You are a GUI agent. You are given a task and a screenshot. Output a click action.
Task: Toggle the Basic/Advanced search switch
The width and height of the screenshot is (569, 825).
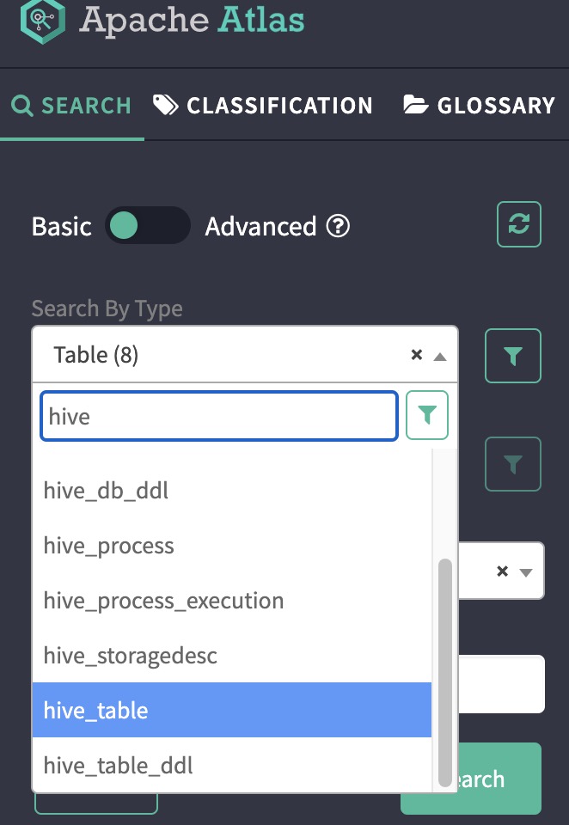click(147, 225)
